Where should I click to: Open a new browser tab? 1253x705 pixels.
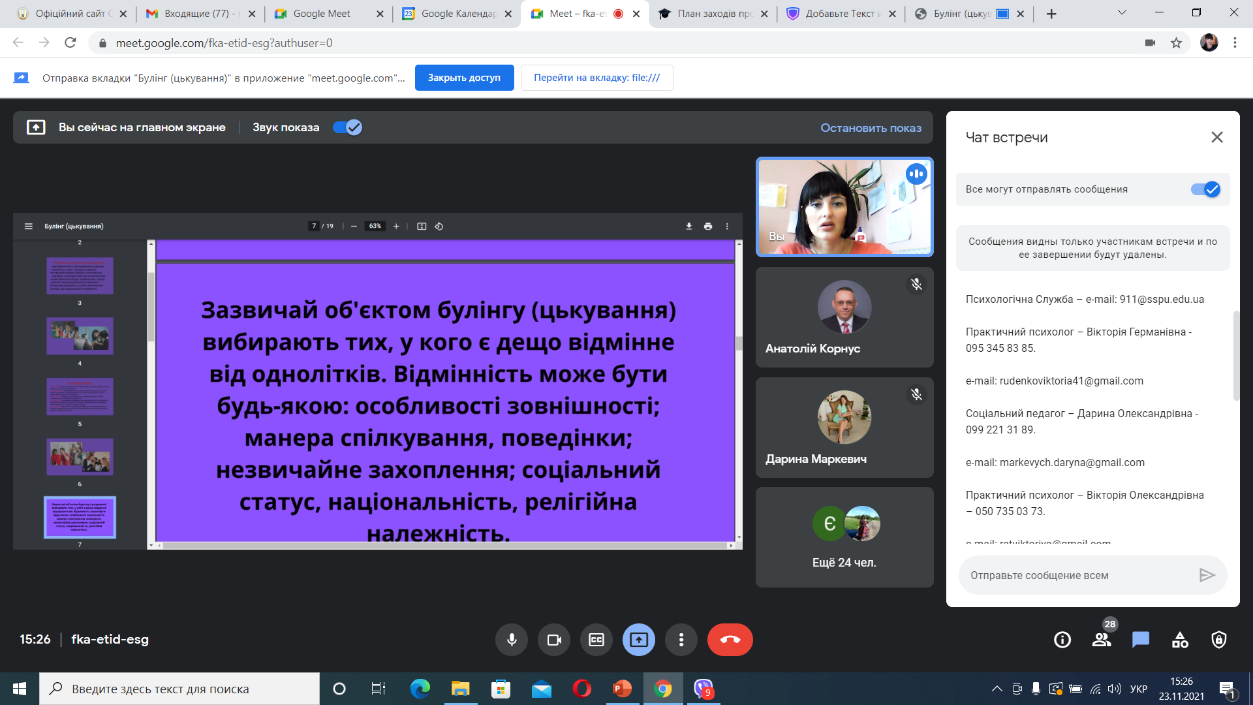tap(1051, 14)
